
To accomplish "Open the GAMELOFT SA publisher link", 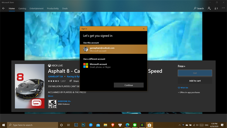I will 55,77.
